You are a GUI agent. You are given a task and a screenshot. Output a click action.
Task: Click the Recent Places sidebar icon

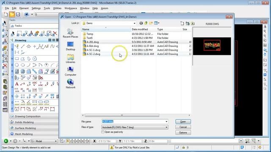pos(70,33)
